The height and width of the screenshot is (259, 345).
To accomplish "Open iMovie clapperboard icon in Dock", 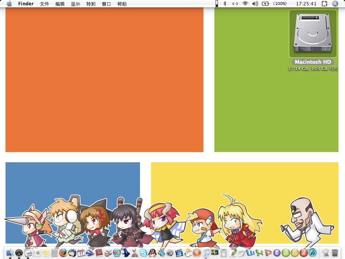I will 179,253.
